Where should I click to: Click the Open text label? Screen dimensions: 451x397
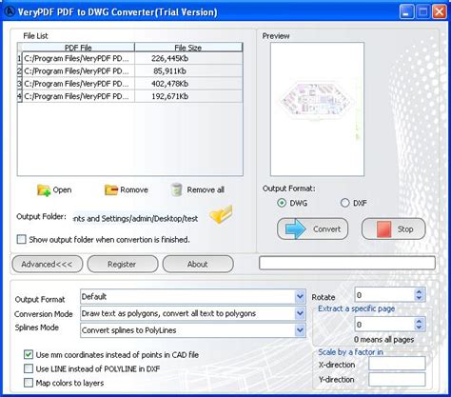[62, 190]
